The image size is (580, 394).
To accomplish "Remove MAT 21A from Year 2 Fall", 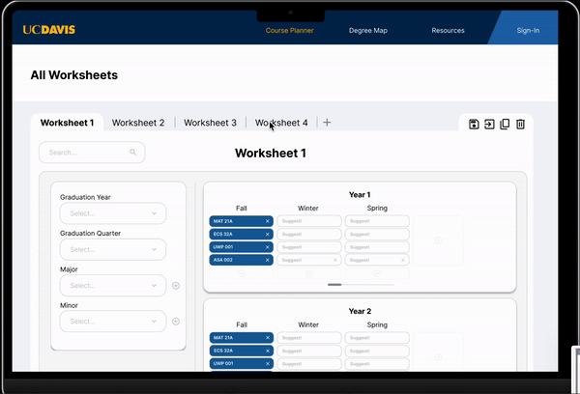I will click(268, 337).
